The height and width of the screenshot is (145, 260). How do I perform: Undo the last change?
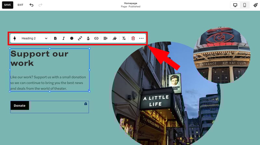click(31, 5)
